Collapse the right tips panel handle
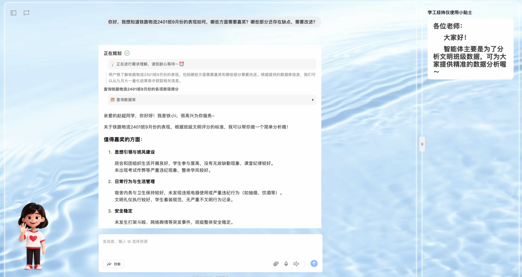 click(422, 144)
